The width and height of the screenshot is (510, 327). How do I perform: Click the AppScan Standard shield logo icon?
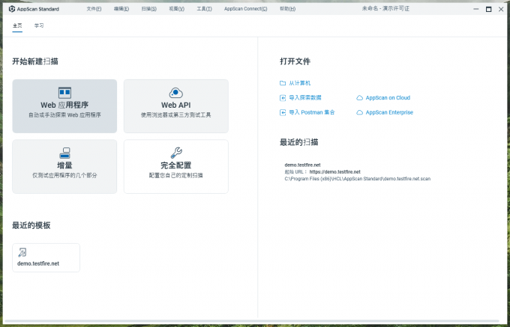[x=12, y=9]
